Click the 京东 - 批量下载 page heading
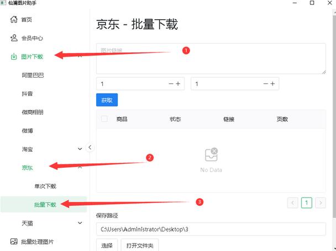Image resolution: width=336 pixels, height=251 pixels. tap(137, 24)
